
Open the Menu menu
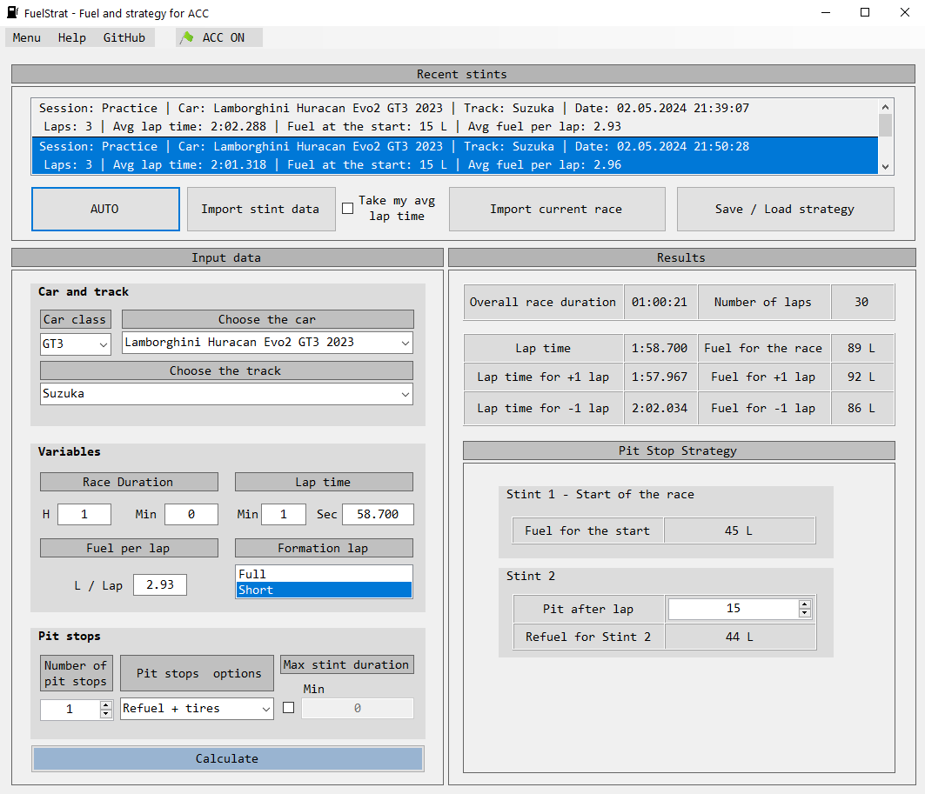tap(27, 37)
